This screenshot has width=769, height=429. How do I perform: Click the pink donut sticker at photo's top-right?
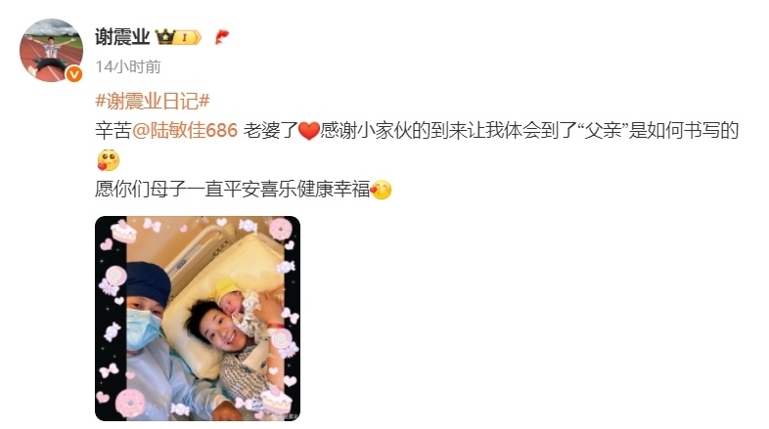point(281,229)
